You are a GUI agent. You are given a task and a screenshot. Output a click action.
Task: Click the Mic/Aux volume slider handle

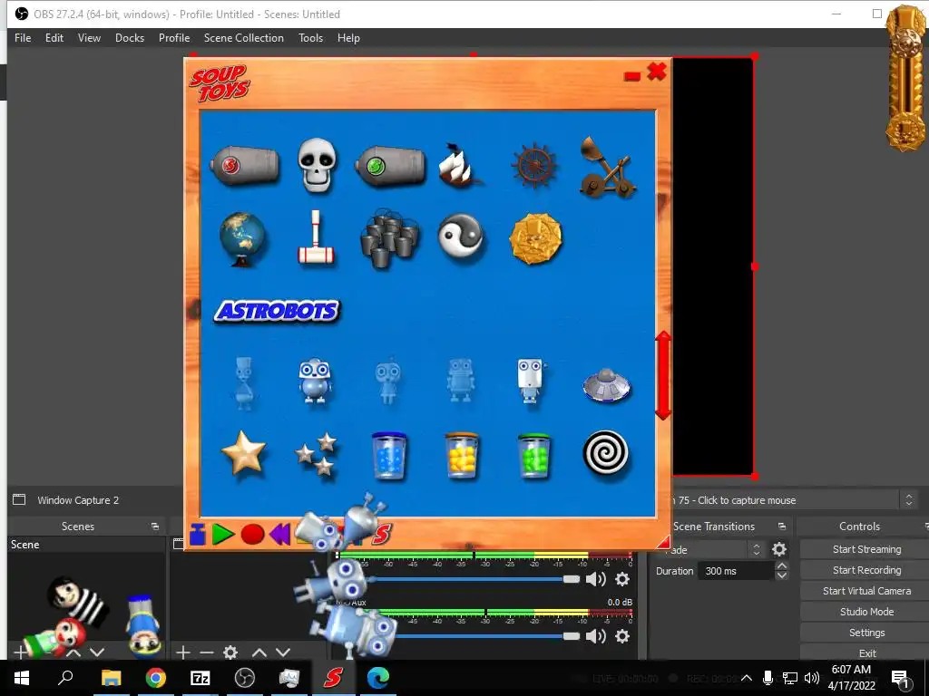(572, 636)
